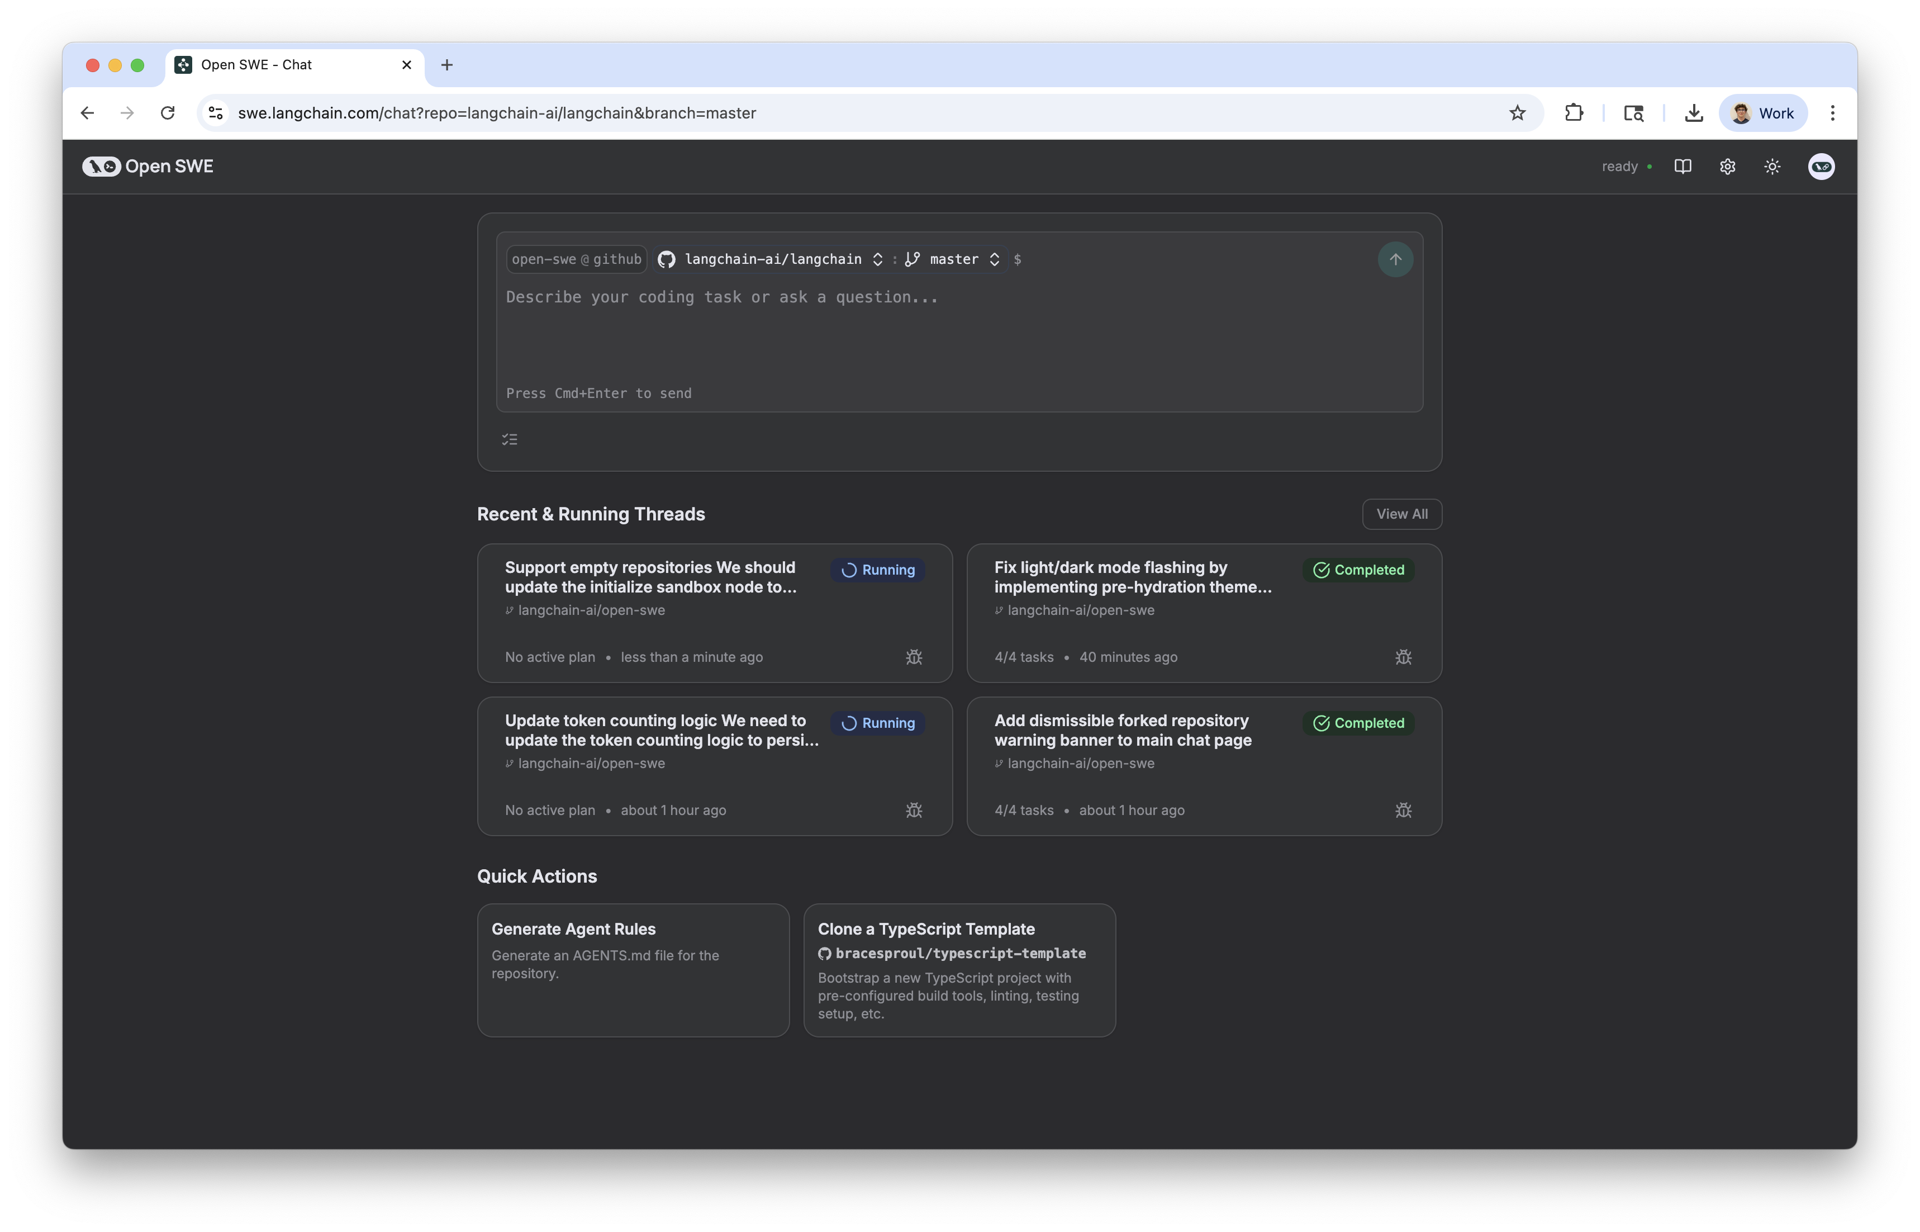Open the Chrome three-dot menu
Screen dimensions: 1920x1232
click(x=1833, y=113)
